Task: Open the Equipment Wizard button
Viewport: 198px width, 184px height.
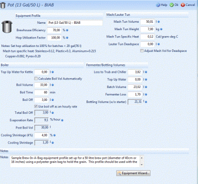Action: tap(133, 173)
